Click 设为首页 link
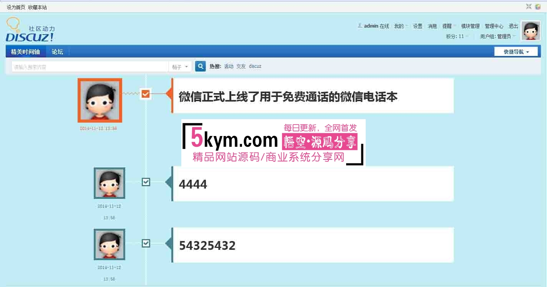Viewport: 547px width, 287px height. click(x=16, y=7)
